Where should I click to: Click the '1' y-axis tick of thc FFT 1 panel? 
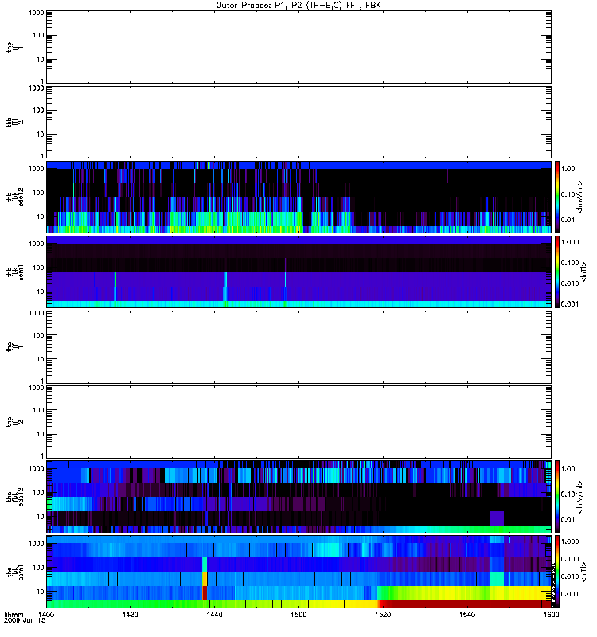42,381
